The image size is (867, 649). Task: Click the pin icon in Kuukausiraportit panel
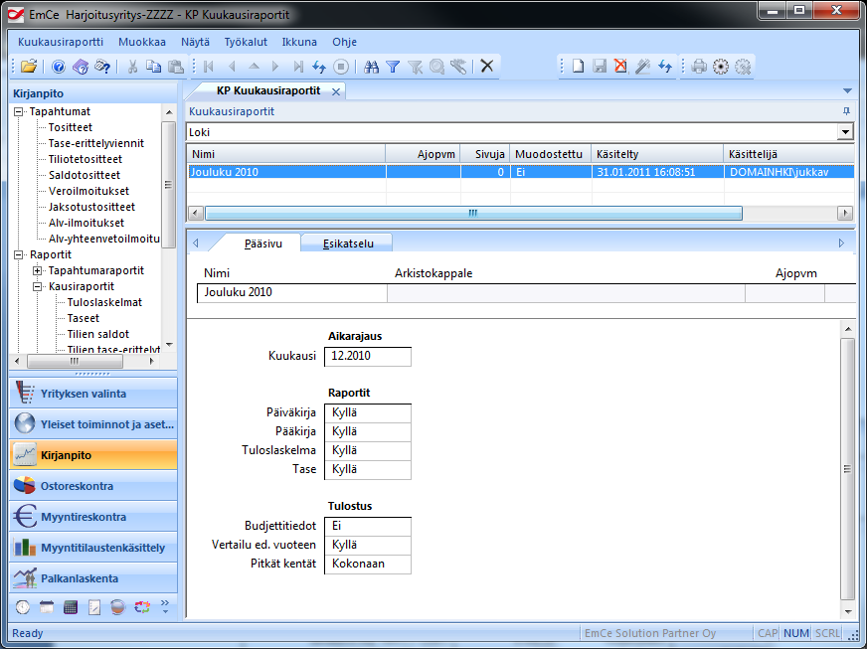coord(846,111)
